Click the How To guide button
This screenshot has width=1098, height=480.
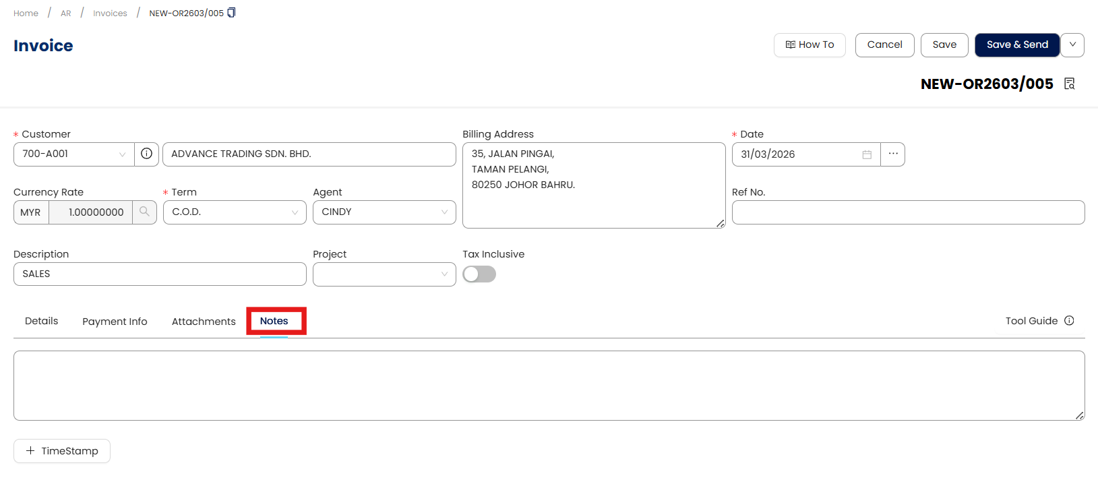click(x=810, y=45)
